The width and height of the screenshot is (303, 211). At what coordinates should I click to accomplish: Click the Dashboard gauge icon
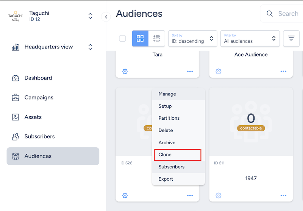point(16,78)
